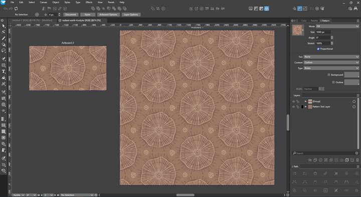Switch to the Color panel tab
Image resolution: width=361 pixels, height=197 pixels.
tap(304, 21)
